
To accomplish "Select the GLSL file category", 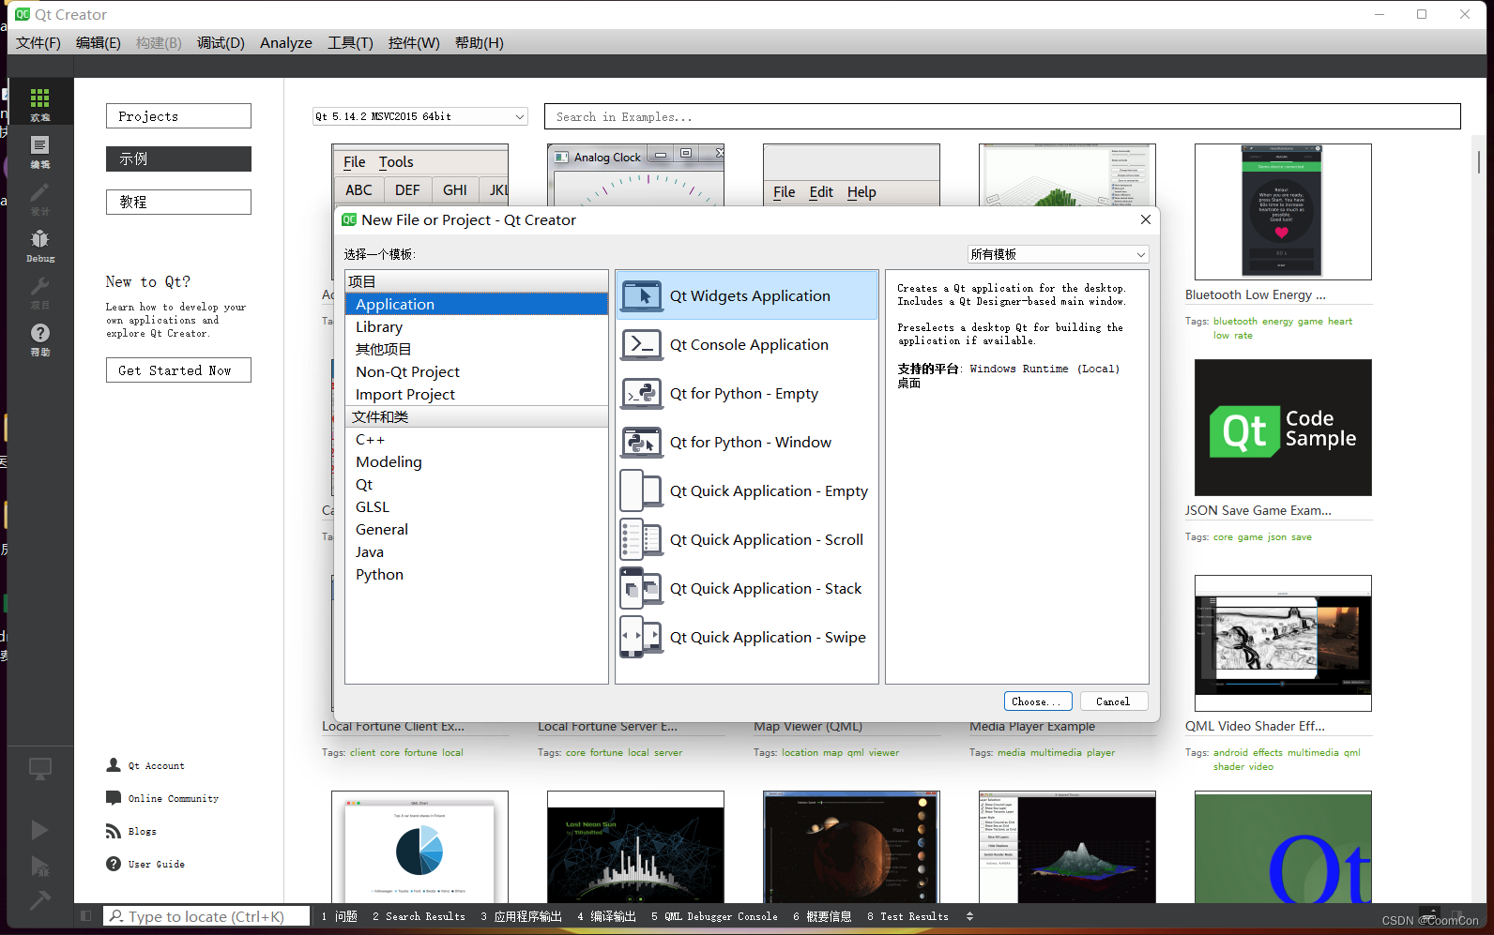I will [x=477, y=506].
